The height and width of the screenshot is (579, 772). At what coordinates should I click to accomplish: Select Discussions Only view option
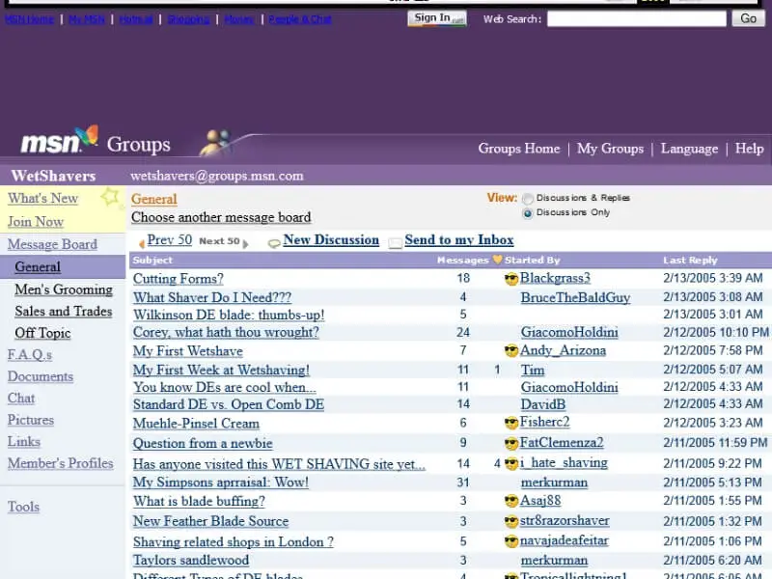[528, 213]
